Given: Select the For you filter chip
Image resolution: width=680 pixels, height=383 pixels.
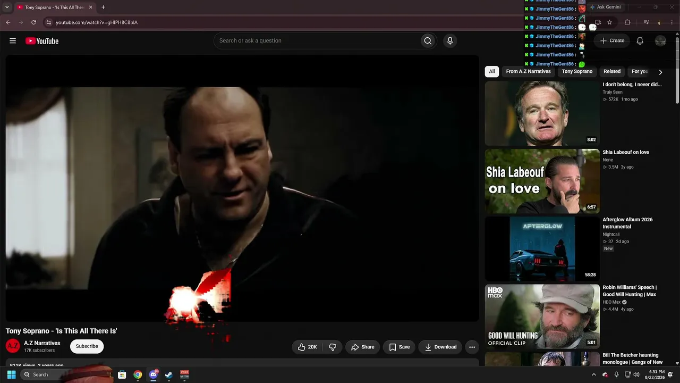Looking at the screenshot, I should coord(640,71).
